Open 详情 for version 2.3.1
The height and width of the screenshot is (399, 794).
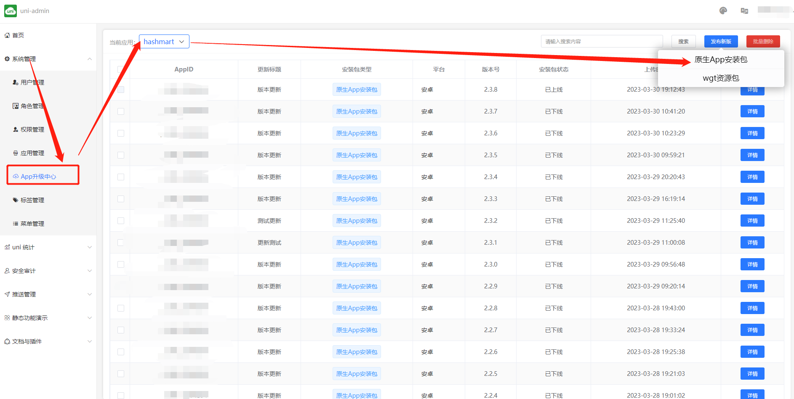click(752, 243)
